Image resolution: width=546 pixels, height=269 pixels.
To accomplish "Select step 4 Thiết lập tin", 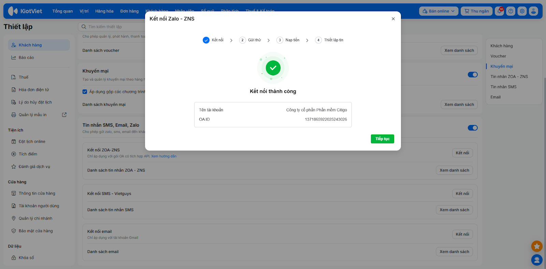I will (x=329, y=40).
